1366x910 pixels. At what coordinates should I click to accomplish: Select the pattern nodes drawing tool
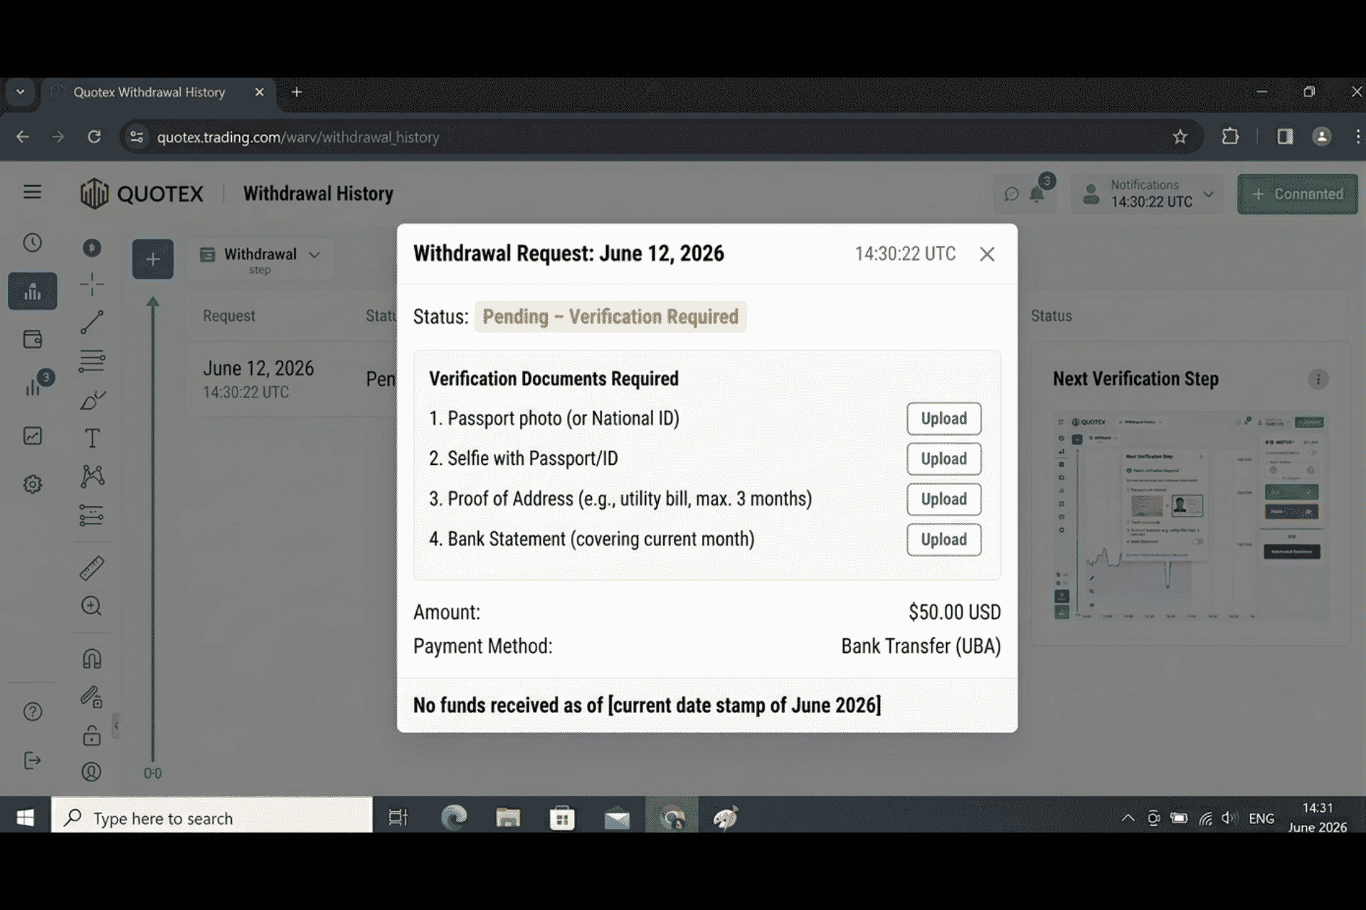pyautogui.click(x=92, y=476)
